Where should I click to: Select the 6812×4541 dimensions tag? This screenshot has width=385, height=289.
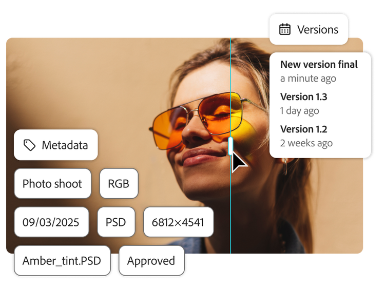tap(178, 222)
